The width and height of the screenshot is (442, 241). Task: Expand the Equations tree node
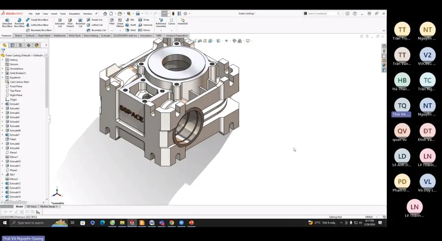coord(3,77)
